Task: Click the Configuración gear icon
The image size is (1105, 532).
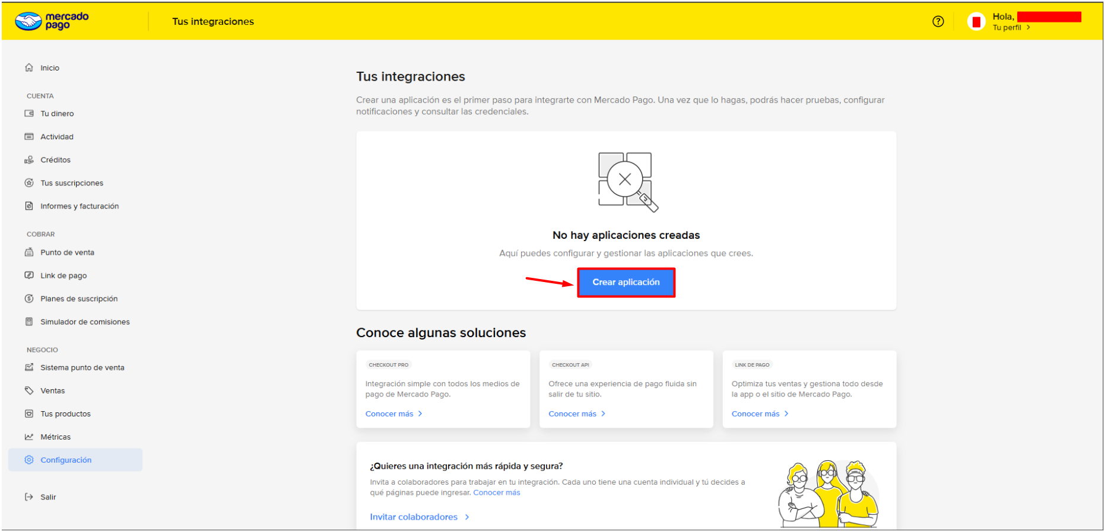Action: (29, 460)
